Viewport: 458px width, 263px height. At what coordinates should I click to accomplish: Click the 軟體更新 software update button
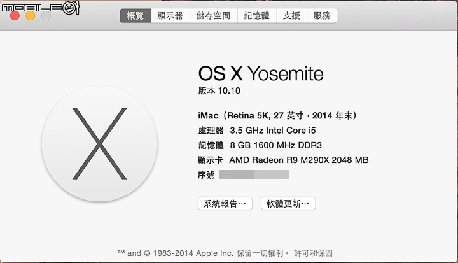(x=288, y=204)
